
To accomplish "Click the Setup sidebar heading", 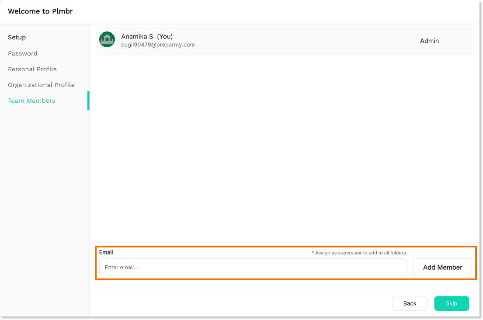I will 17,37.
